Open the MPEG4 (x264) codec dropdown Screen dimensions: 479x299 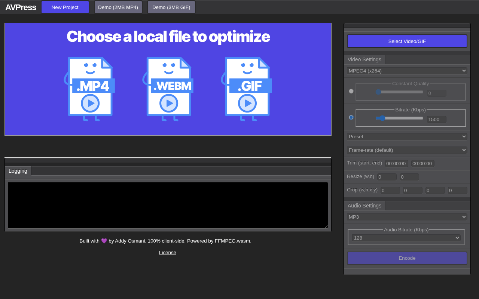click(407, 71)
